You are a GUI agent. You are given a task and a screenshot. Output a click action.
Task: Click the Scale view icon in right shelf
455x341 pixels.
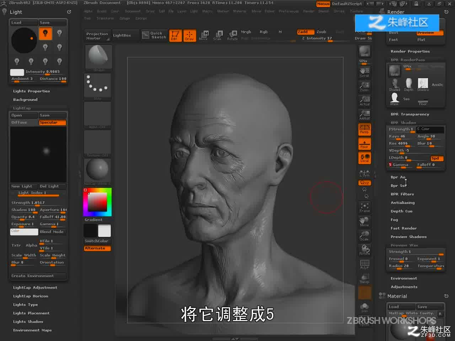click(364, 236)
